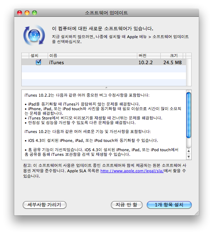The image size is (213, 235).
Task: Close the window with red button
Action: [20, 13]
